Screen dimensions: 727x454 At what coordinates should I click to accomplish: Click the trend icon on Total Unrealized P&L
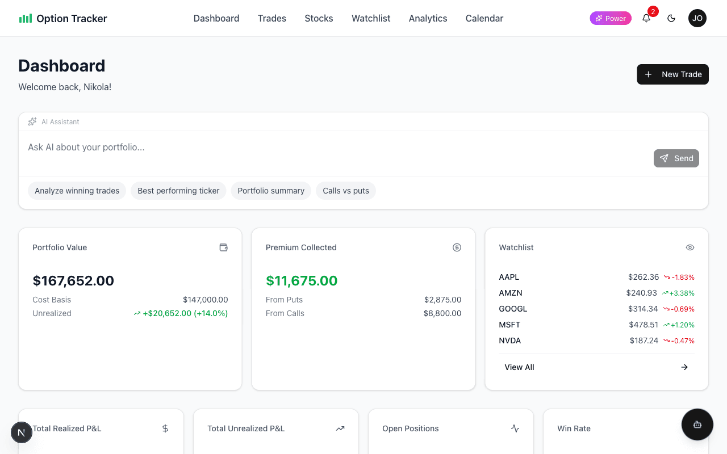(340, 428)
